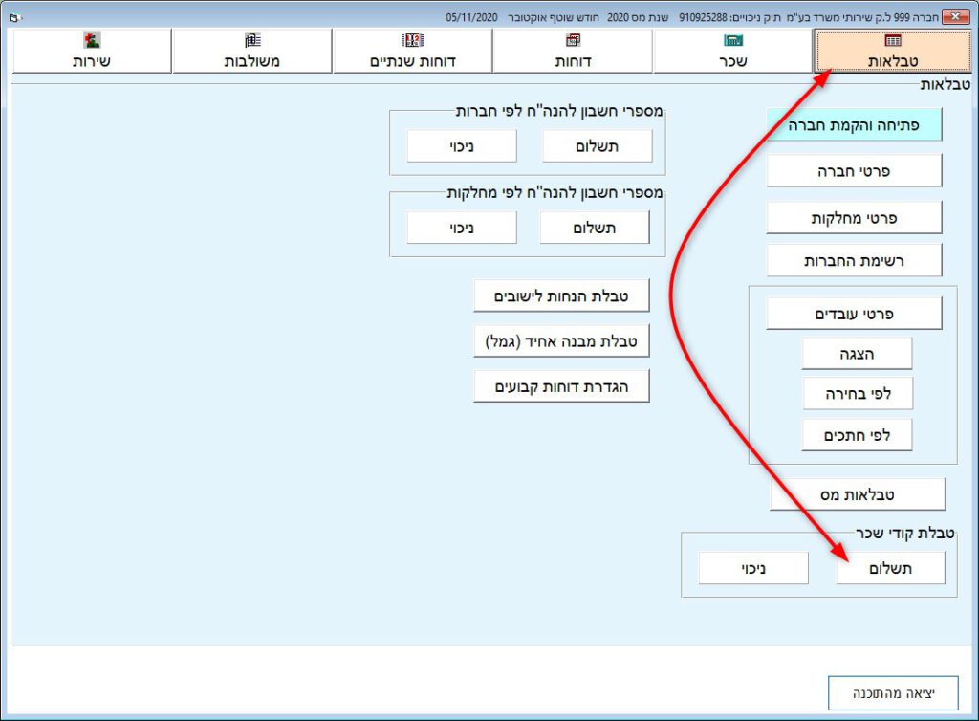Select the שירות tab
Image resolution: width=979 pixels, height=721 pixels.
click(92, 52)
